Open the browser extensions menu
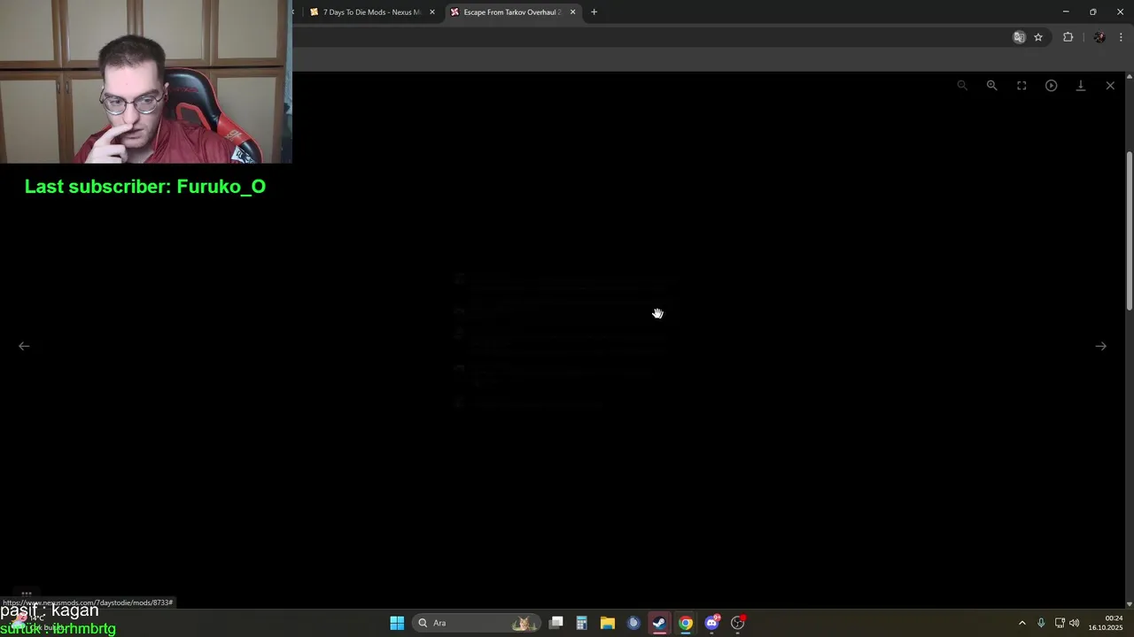This screenshot has height=637, width=1134. click(1068, 37)
